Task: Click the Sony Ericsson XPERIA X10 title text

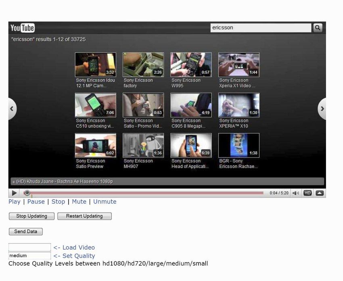Action: [x=234, y=123]
